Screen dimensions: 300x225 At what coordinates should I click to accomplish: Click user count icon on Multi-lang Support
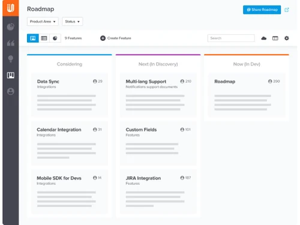click(x=182, y=82)
